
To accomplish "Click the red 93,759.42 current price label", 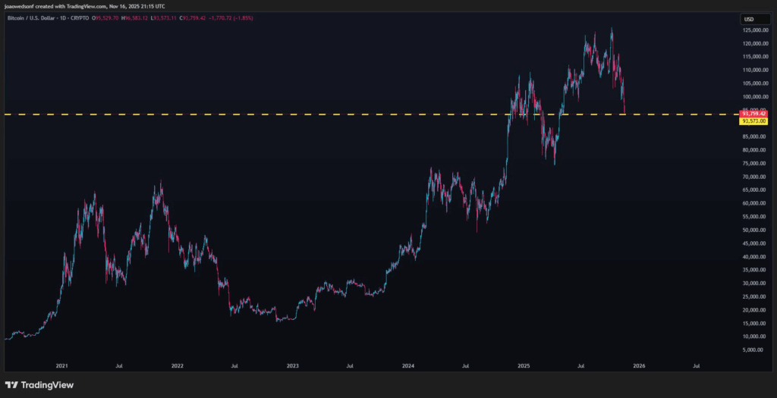I will coord(753,114).
